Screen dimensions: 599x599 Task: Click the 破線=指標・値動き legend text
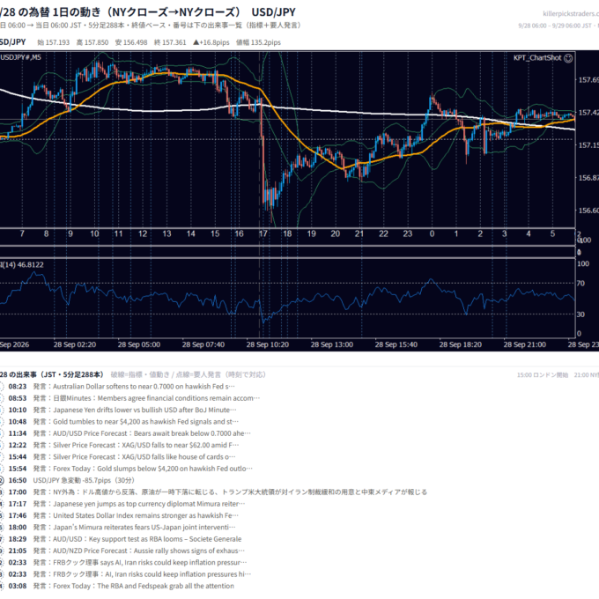click(139, 374)
